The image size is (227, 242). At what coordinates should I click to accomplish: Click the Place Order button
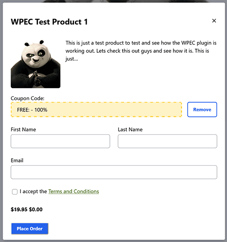pyautogui.click(x=30, y=228)
